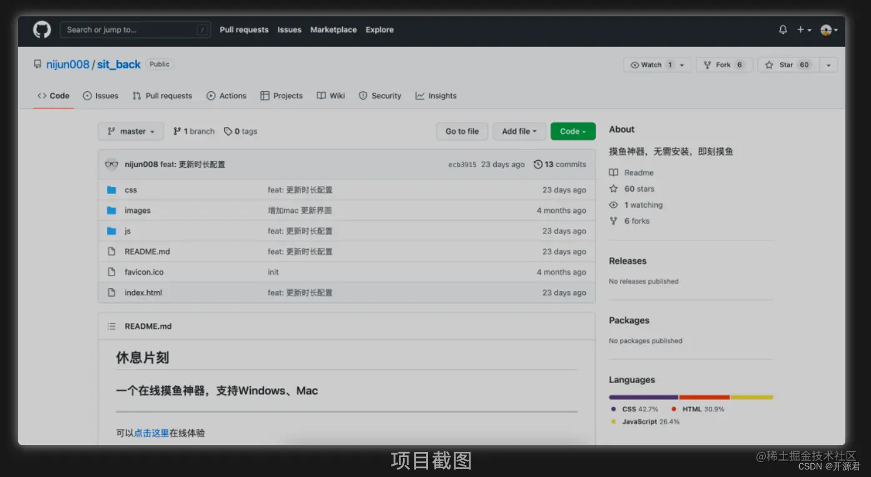Click the Go to file button
The image size is (871, 477).
pos(462,131)
